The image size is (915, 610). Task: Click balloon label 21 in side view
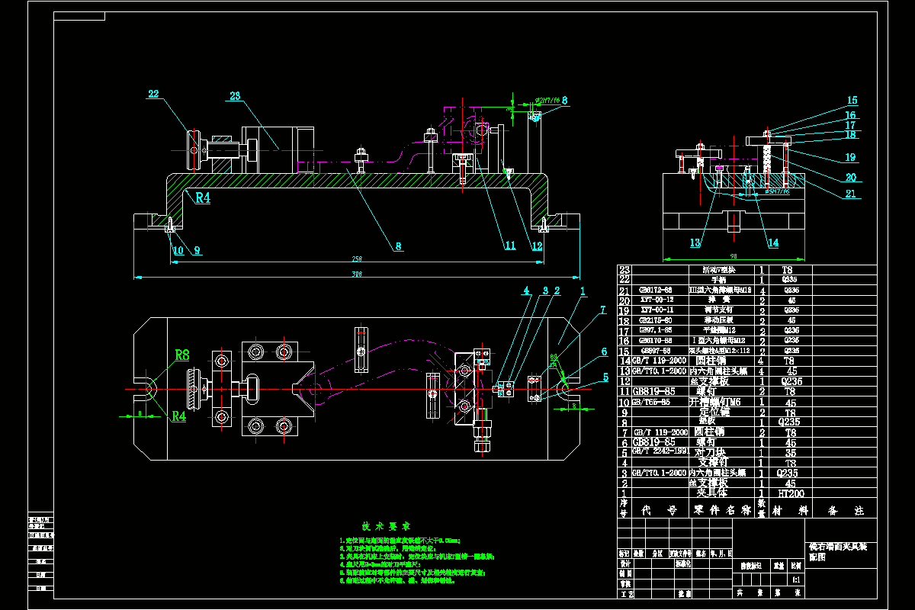(x=850, y=194)
